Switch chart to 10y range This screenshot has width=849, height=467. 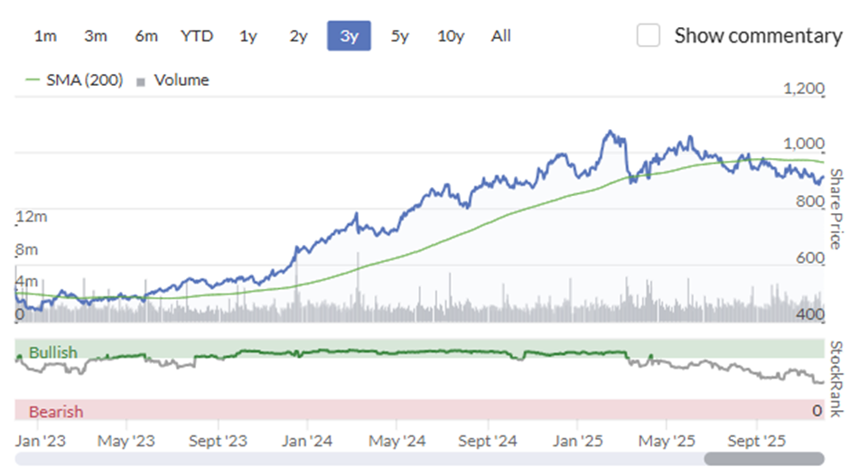pyautogui.click(x=451, y=36)
